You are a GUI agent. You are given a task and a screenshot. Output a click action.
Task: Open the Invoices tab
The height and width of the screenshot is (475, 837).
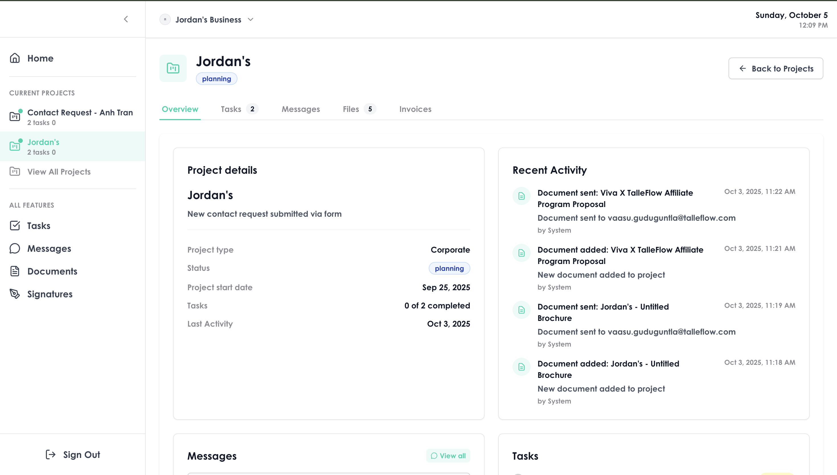coord(415,109)
